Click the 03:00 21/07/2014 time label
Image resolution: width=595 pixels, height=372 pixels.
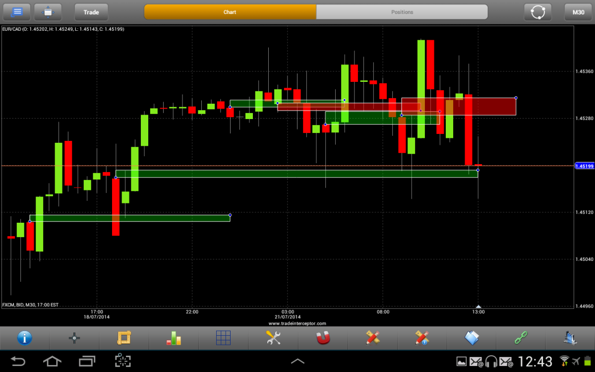[x=288, y=314]
